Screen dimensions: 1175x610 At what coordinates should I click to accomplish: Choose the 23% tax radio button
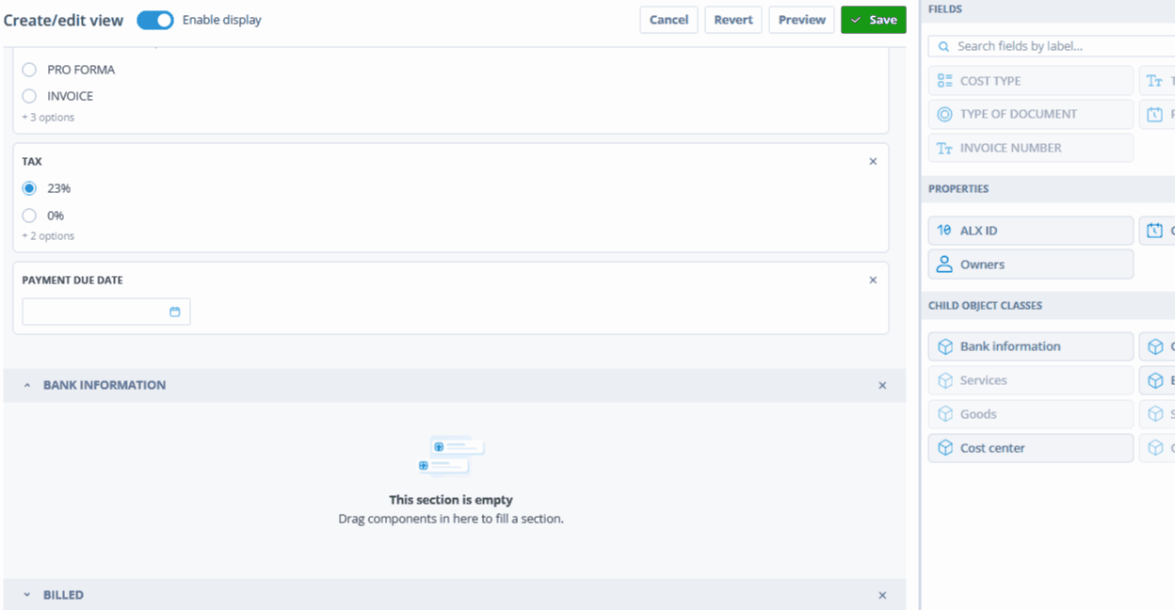29,188
